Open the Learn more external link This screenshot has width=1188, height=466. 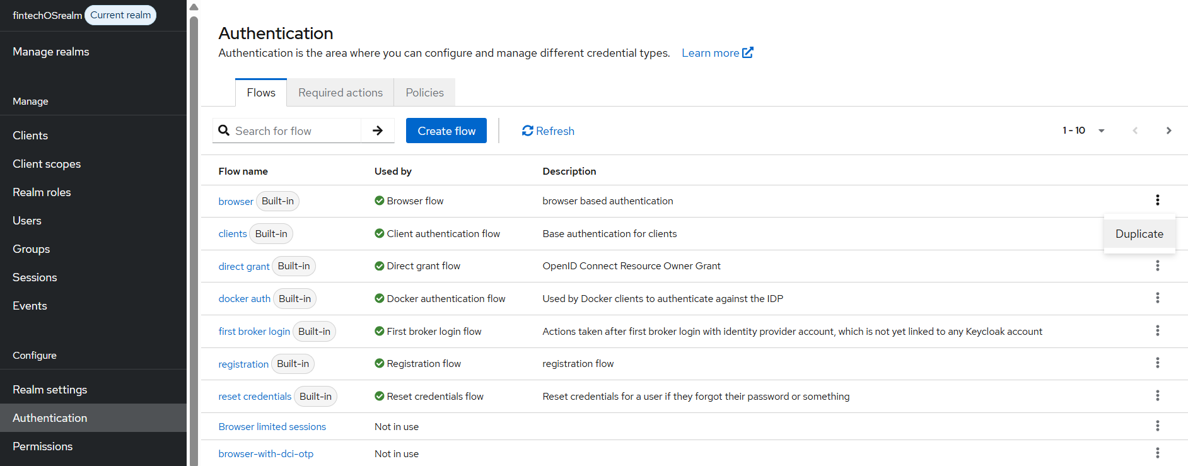pyautogui.click(x=717, y=53)
